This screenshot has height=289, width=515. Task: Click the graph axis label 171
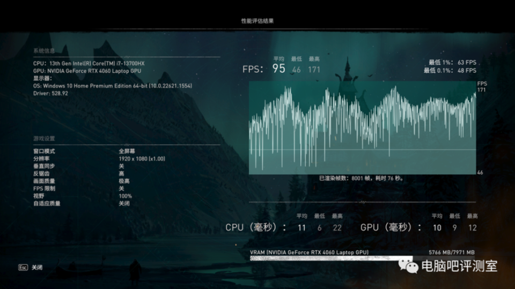pos(482,90)
